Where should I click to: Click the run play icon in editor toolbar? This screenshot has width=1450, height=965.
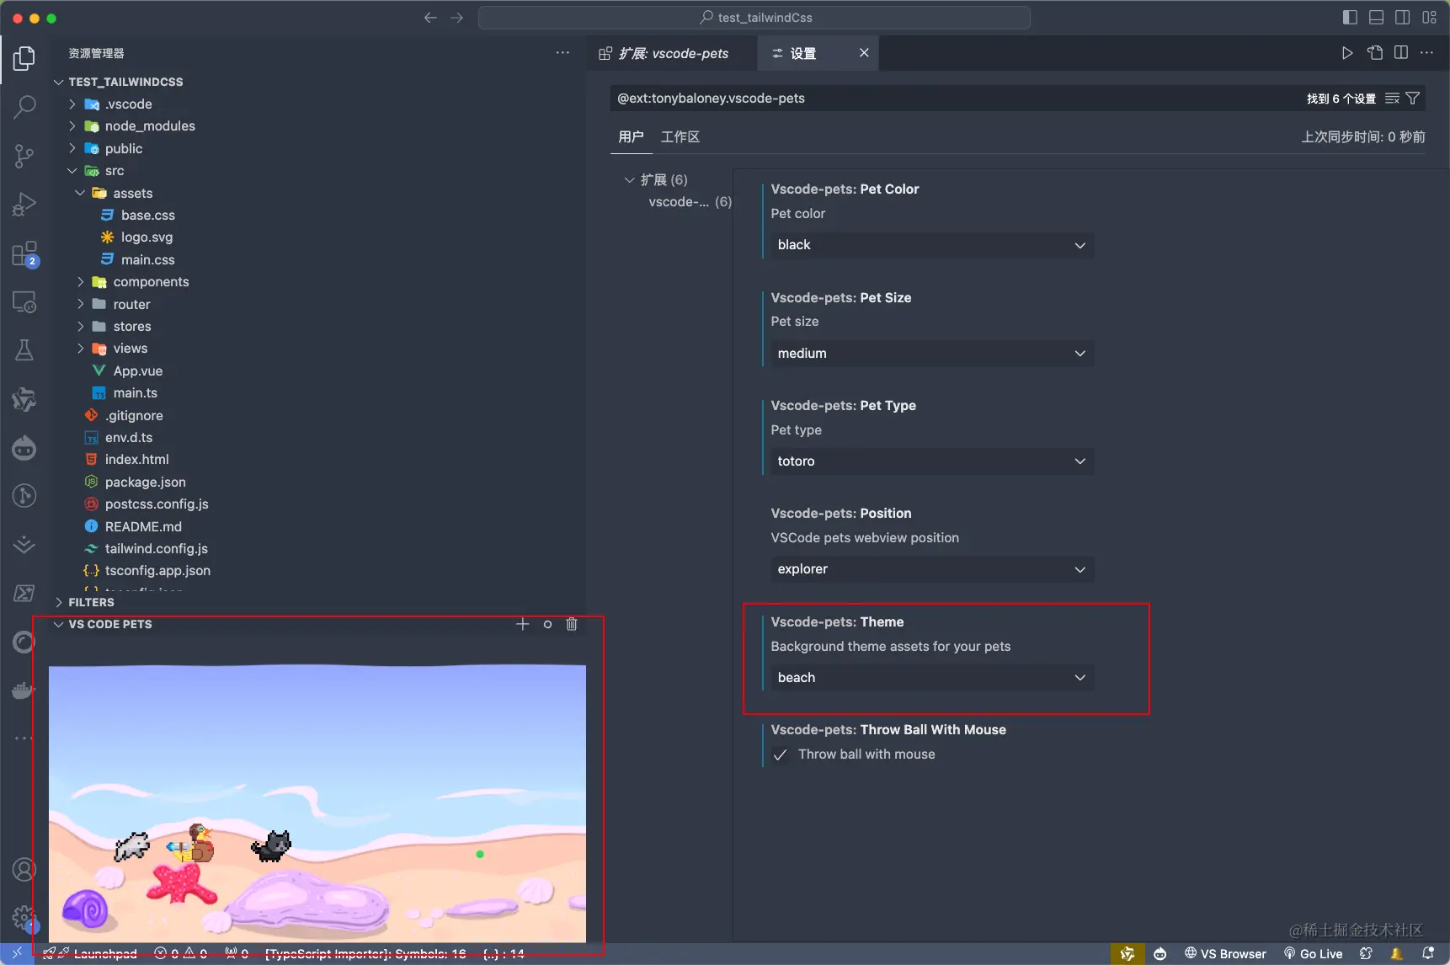(x=1347, y=53)
